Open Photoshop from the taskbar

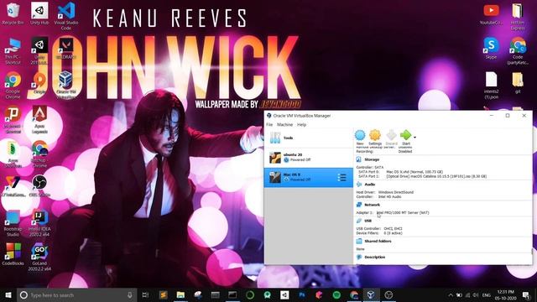pos(302,294)
